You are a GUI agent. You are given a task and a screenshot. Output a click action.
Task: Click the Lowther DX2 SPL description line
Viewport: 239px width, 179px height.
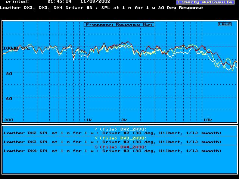pos(112,133)
